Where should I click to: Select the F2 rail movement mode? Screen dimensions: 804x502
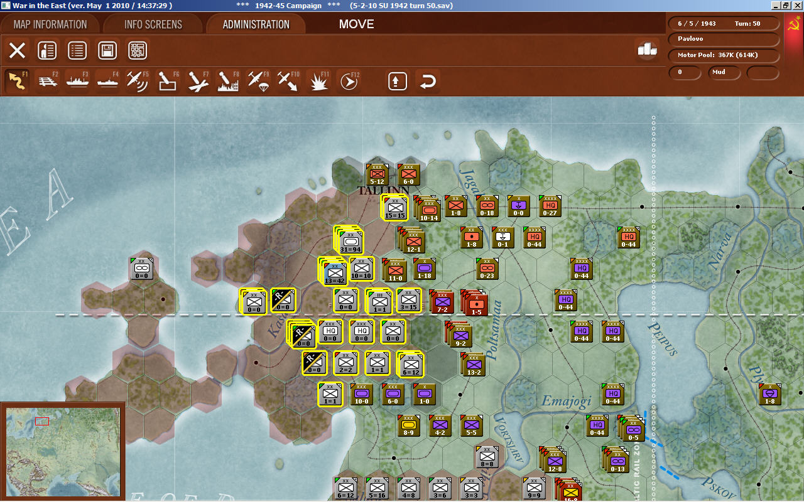(47, 81)
